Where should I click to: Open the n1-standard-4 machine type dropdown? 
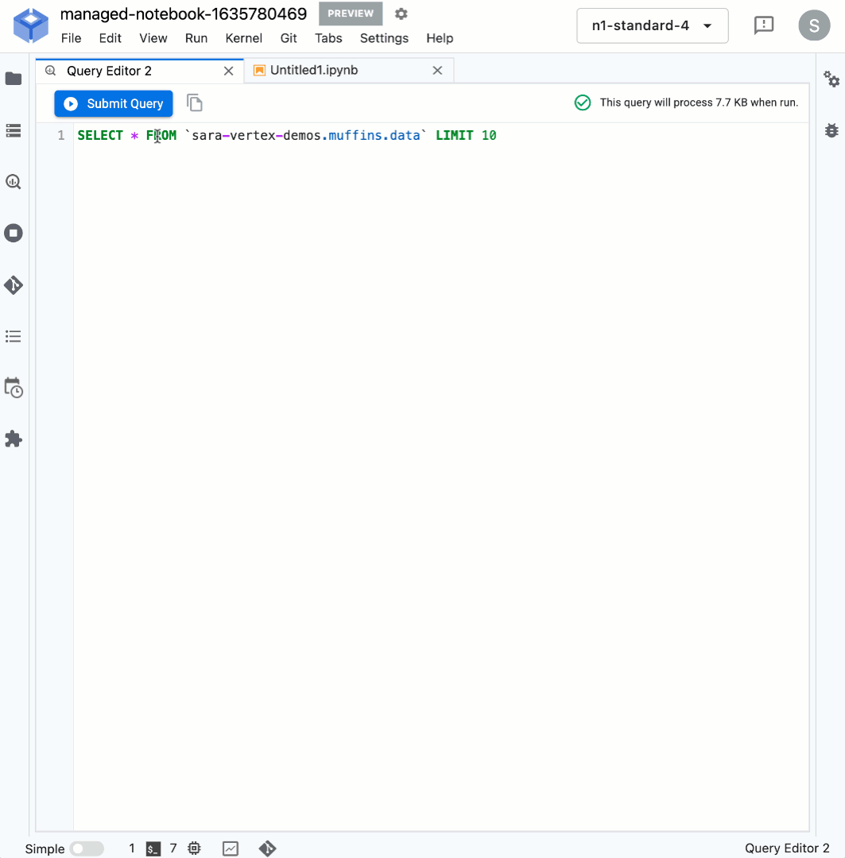click(x=652, y=25)
